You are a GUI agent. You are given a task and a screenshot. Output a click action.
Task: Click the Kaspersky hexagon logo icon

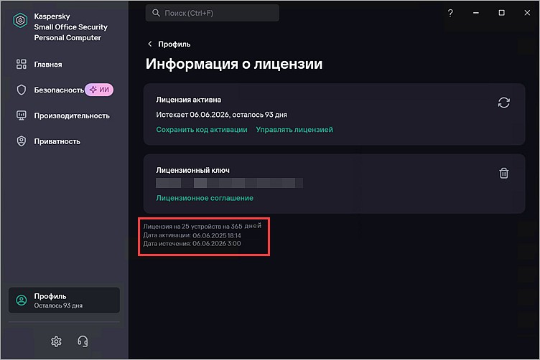point(20,21)
